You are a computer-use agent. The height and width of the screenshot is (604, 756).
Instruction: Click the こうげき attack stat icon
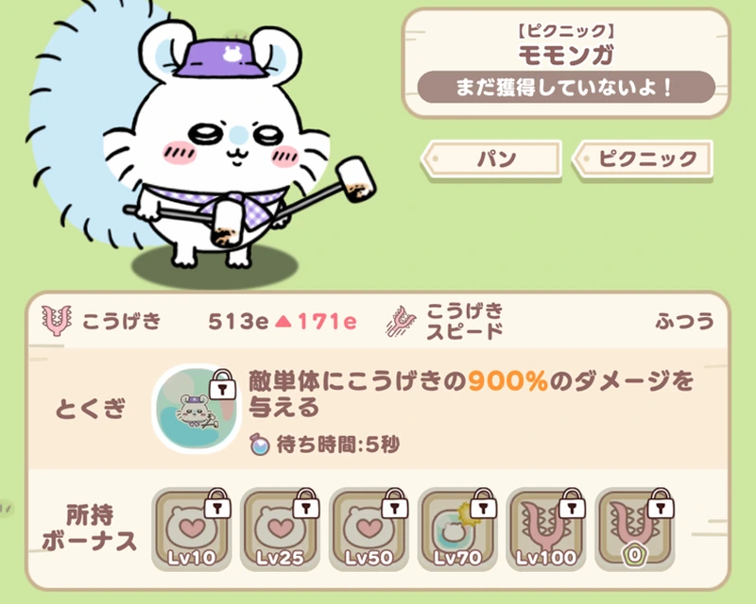57,320
